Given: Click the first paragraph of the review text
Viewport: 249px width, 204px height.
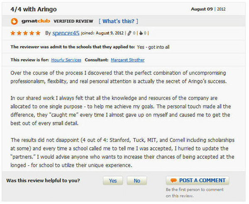Looking at the screenshot, I should coord(118,77).
